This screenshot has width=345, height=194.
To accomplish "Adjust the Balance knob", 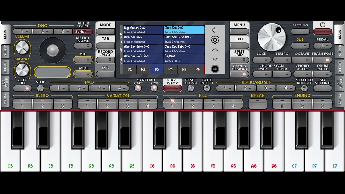I will coord(22,70).
